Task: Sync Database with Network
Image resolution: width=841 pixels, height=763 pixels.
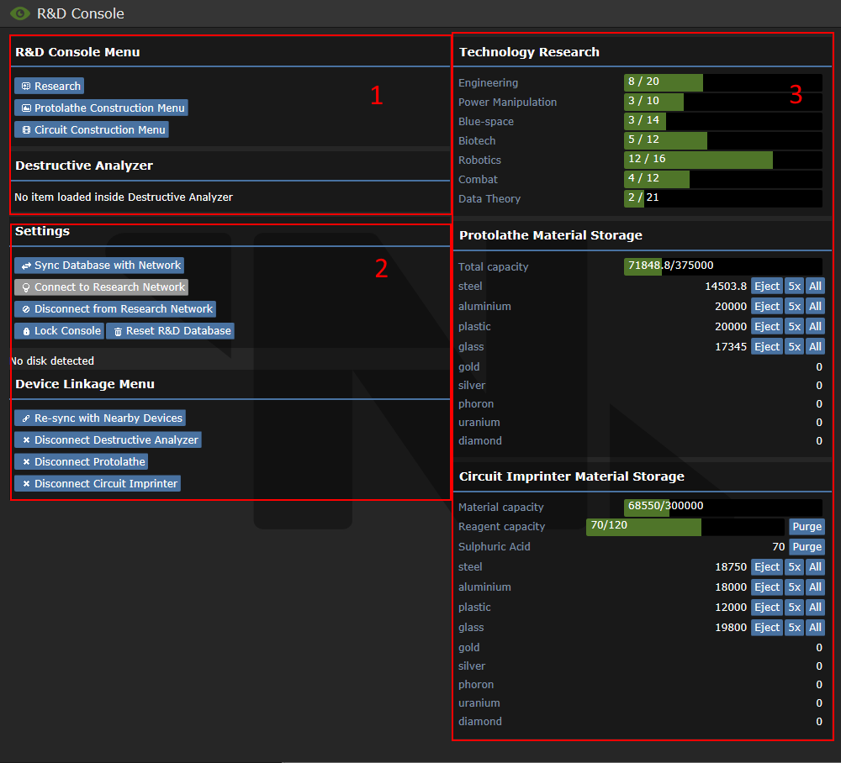Action: click(99, 266)
